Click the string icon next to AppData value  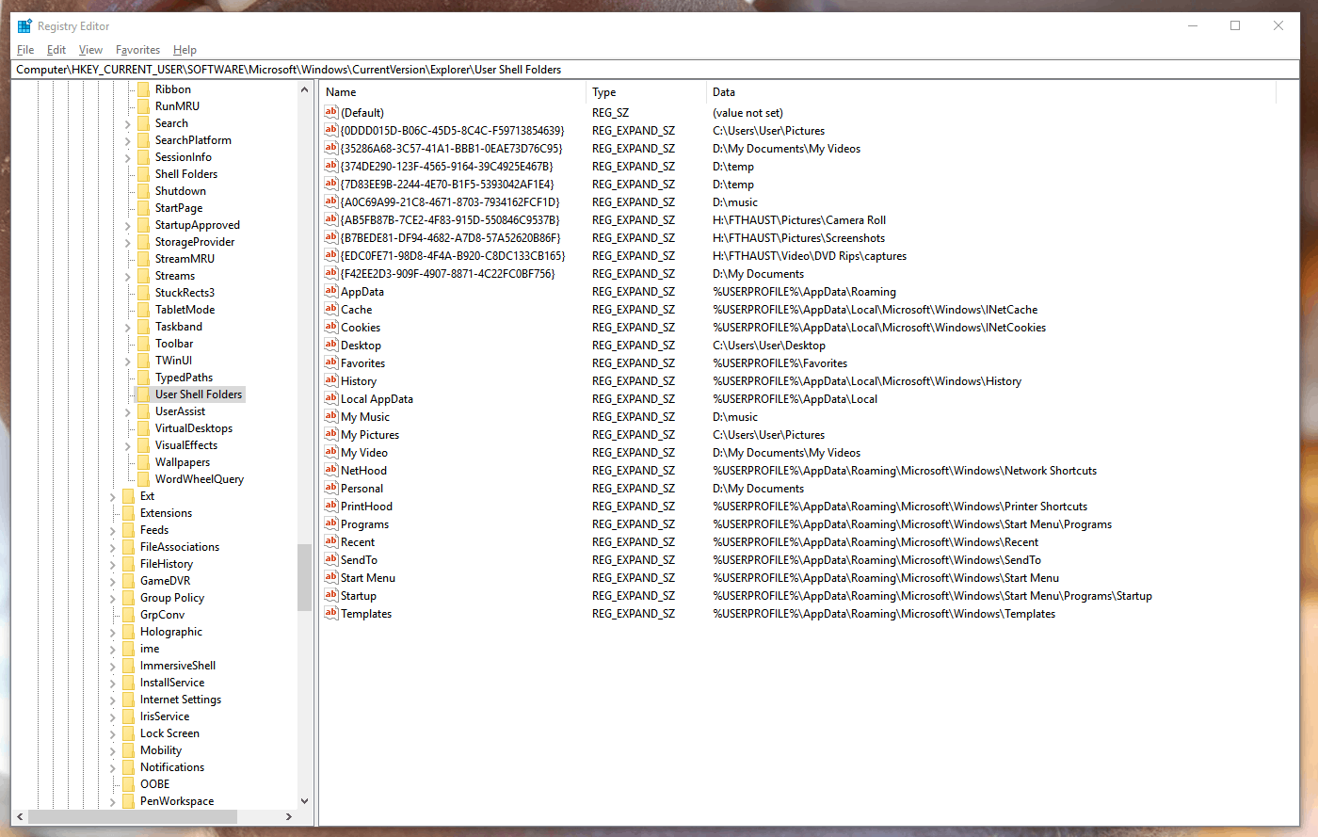click(330, 291)
